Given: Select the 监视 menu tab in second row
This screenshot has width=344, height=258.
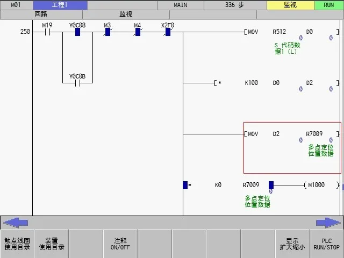Looking at the screenshot, I should [x=126, y=15].
